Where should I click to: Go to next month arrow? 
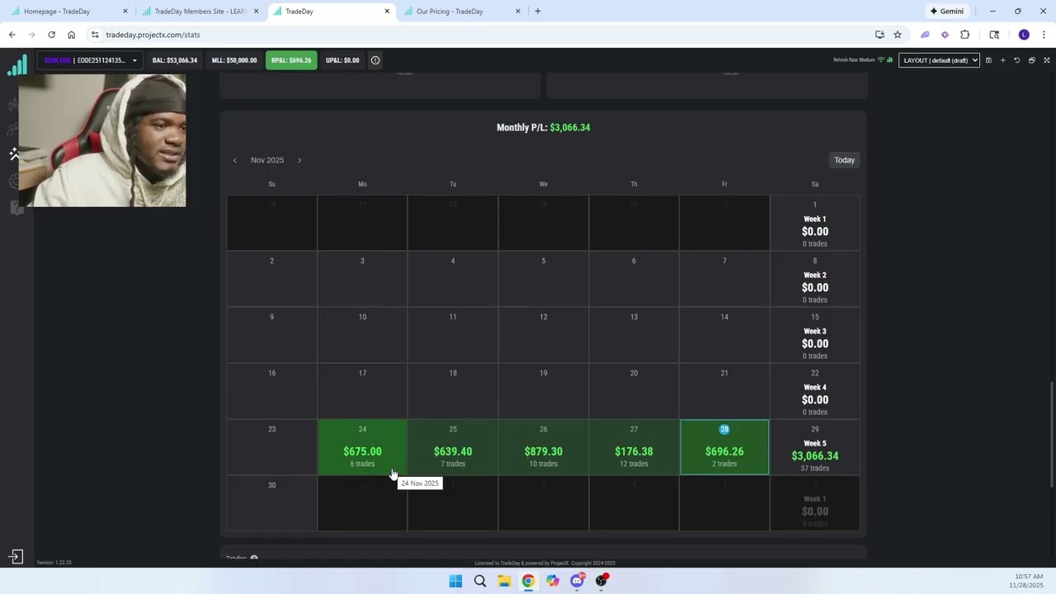299,160
